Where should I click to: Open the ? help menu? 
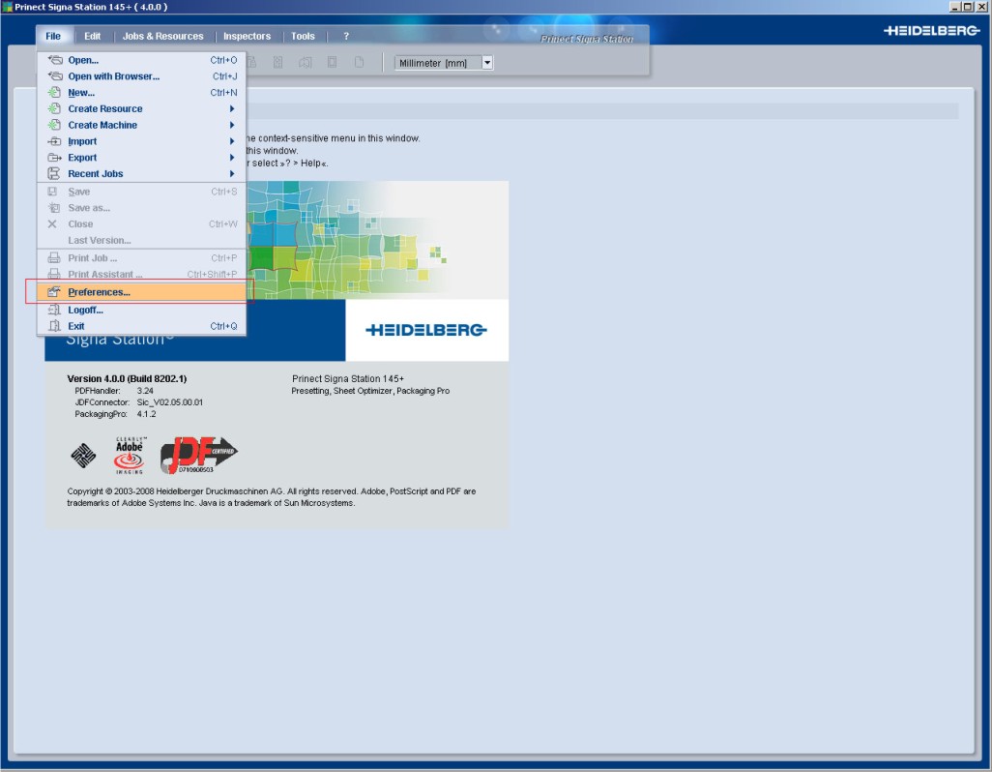(346, 36)
